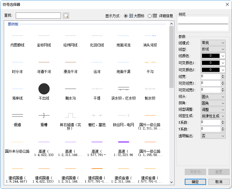
Task: Click the 取消 button
Action: tap(219, 182)
